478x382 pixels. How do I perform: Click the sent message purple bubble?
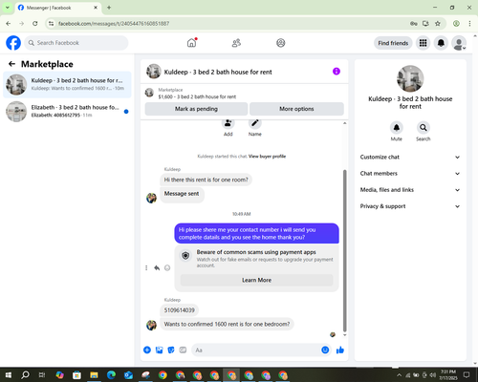coord(256,233)
